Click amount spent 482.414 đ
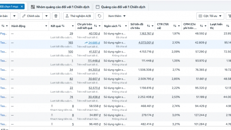231x130 pixels. click(x=147, y=124)
